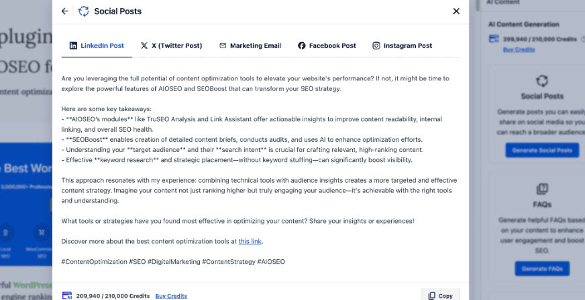
Task: Switch to the Facebook Post tab
Action: click(x=327, y=46)
